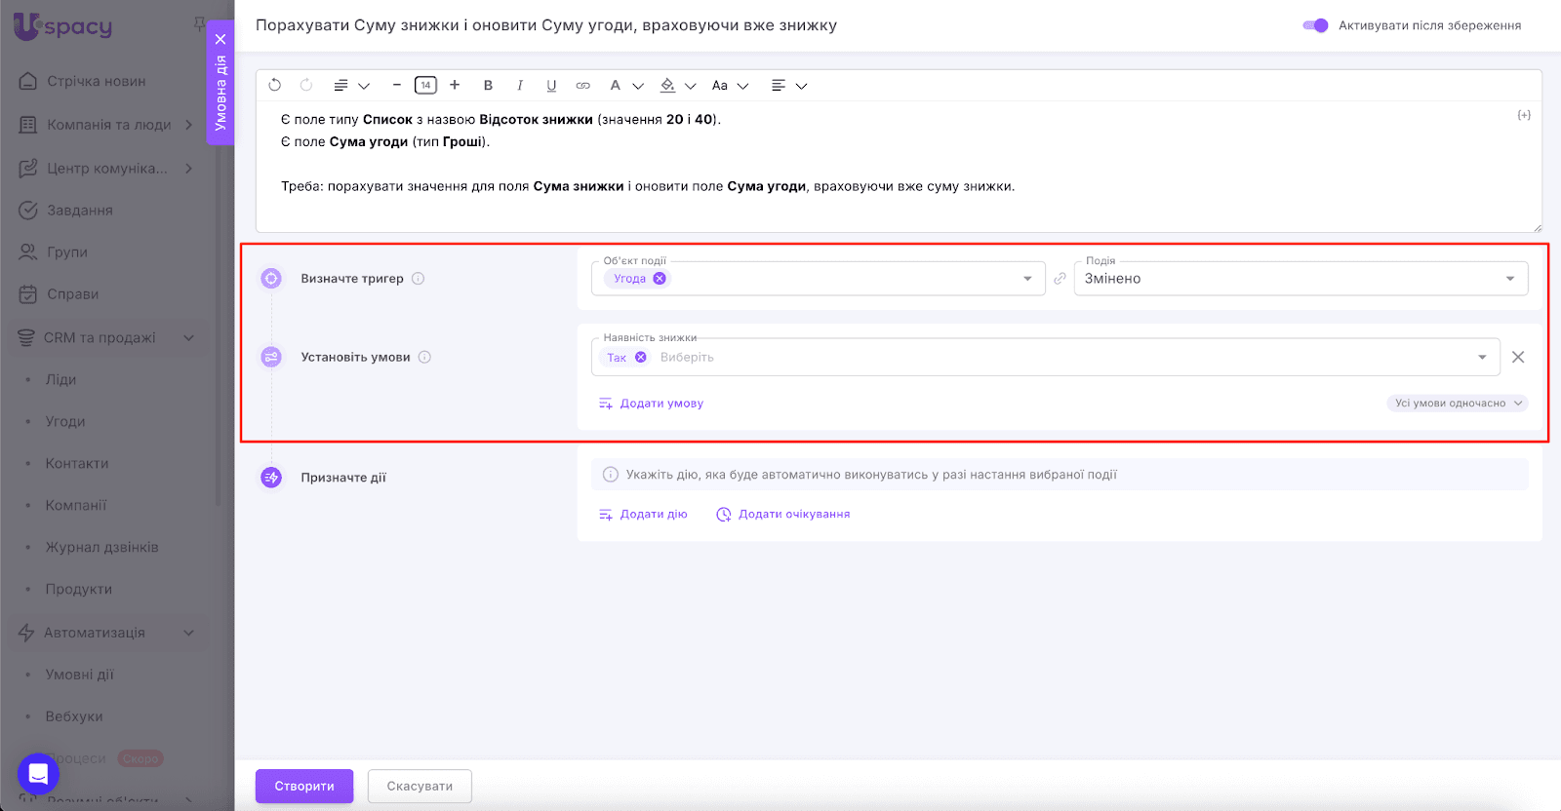
Task: Open the chat support bubble
Action: [38, 774]
